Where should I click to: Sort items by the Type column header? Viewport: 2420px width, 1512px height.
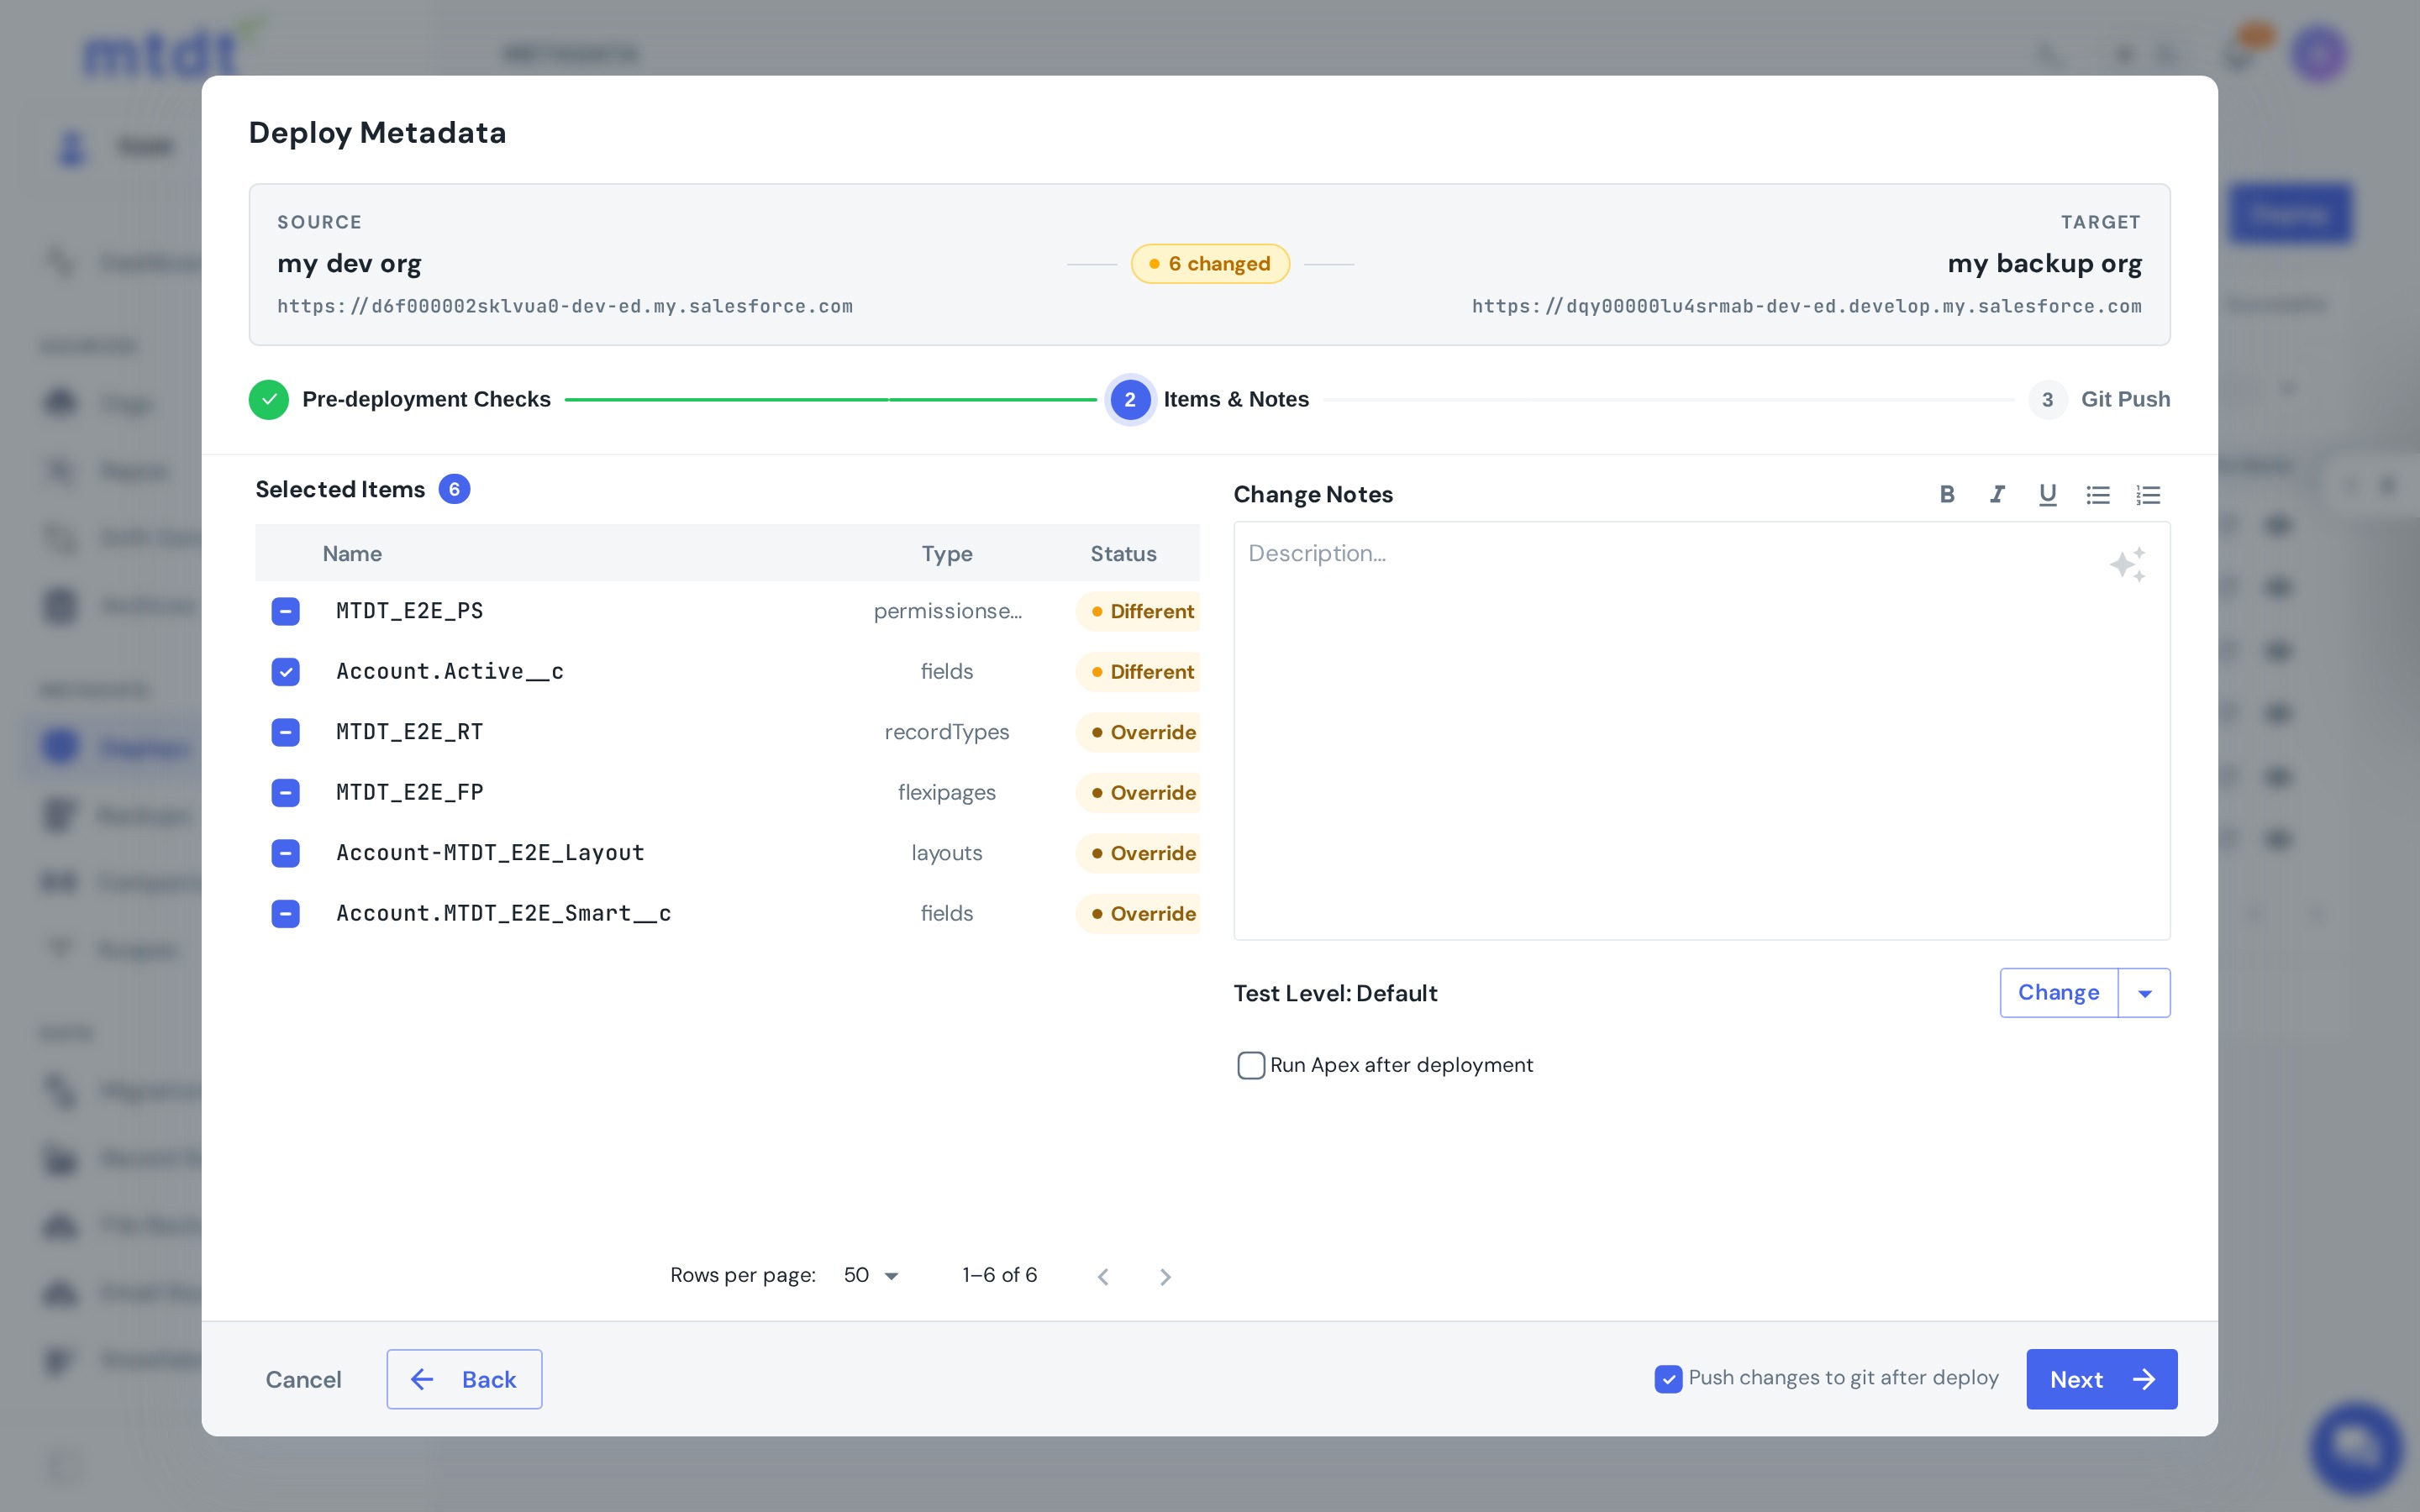click(946, 553)
